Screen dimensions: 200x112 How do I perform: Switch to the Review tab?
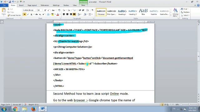point(66,5)
